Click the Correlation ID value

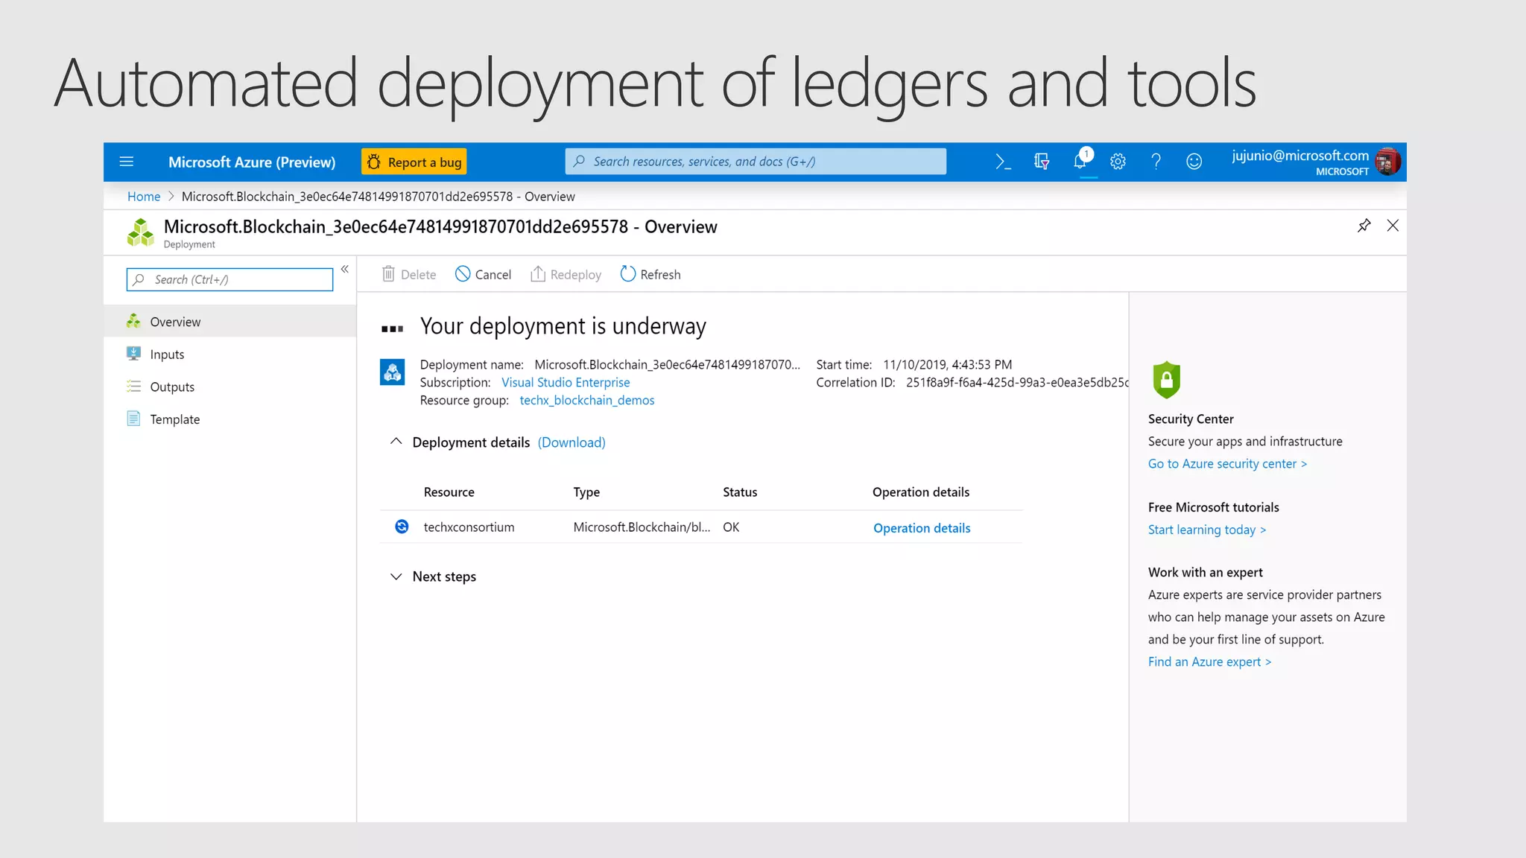(1017, 382)
